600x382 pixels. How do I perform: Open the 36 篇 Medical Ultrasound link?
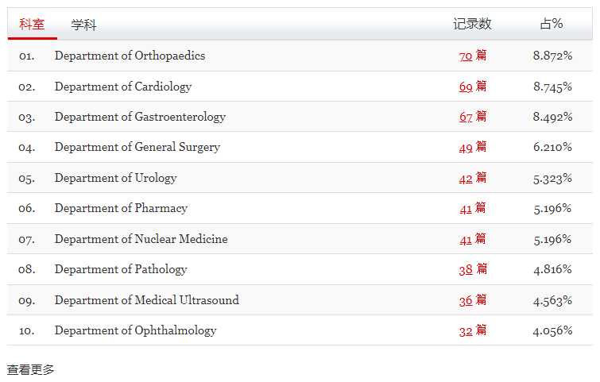473,300
